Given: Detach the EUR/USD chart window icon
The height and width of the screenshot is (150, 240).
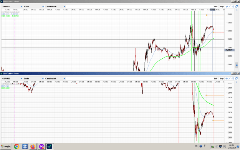Looking at the screenshot, I should click(x=237, y=7).
